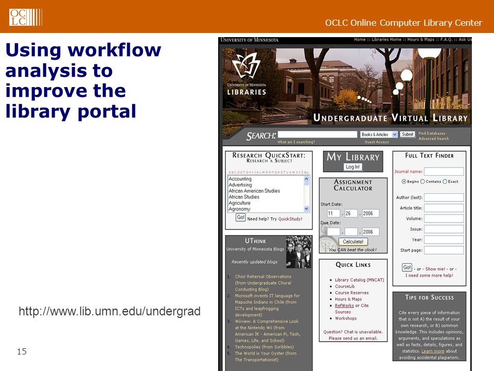
Task: Click the main Search text field
Action: [317, 134]
